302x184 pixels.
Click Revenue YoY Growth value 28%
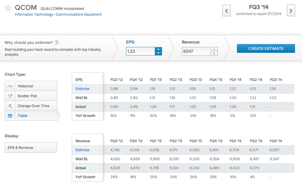114,177
